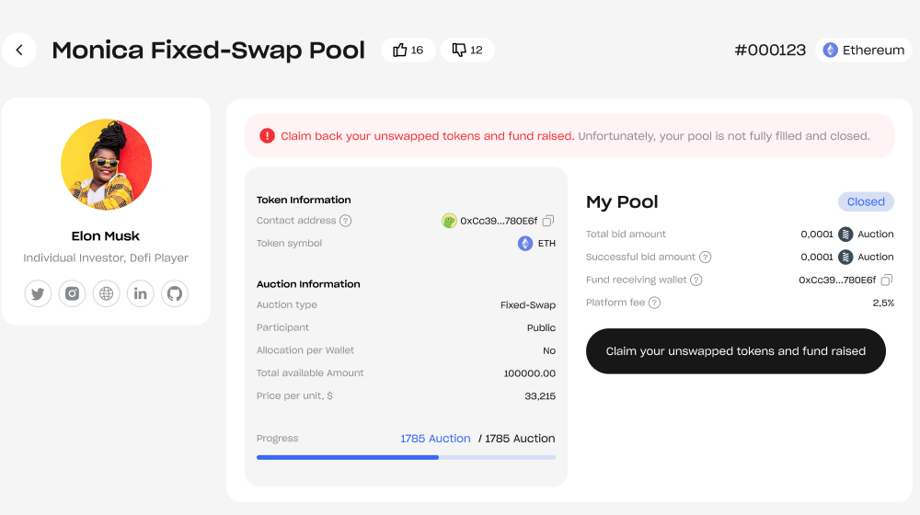Click Claim your unswapped tokens button

click(x=736, y=351)
